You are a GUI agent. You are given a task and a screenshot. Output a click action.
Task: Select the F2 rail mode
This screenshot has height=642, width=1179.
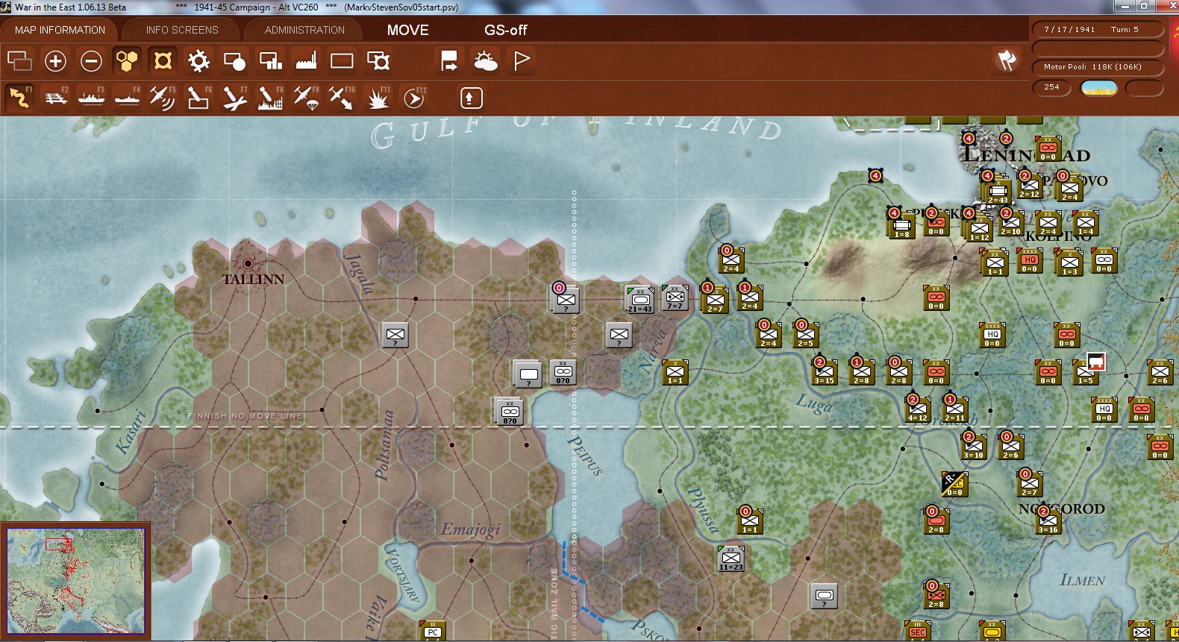click(x=55, y=98)
